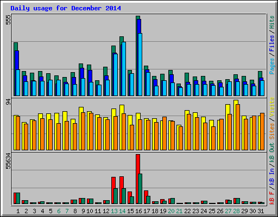
Task: Click x-axis day label "26"
Action: tap(220, 211)
